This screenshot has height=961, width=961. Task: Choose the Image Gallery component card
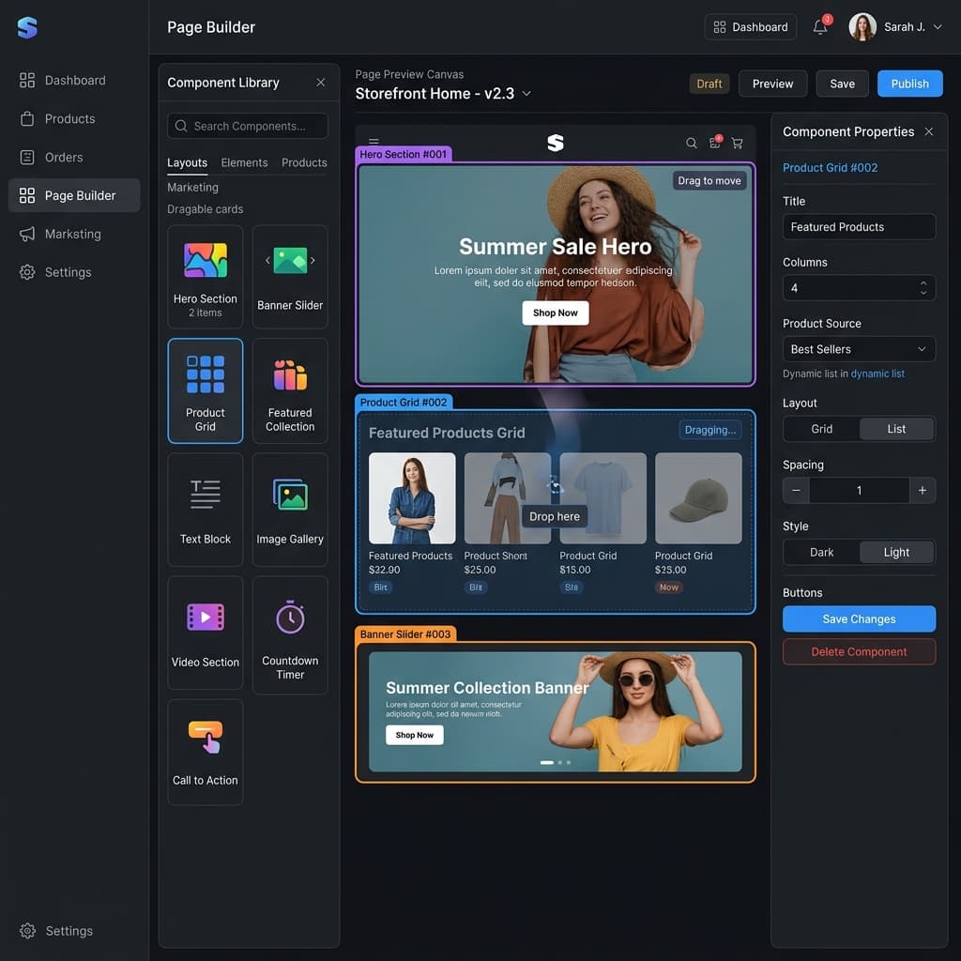290,510
